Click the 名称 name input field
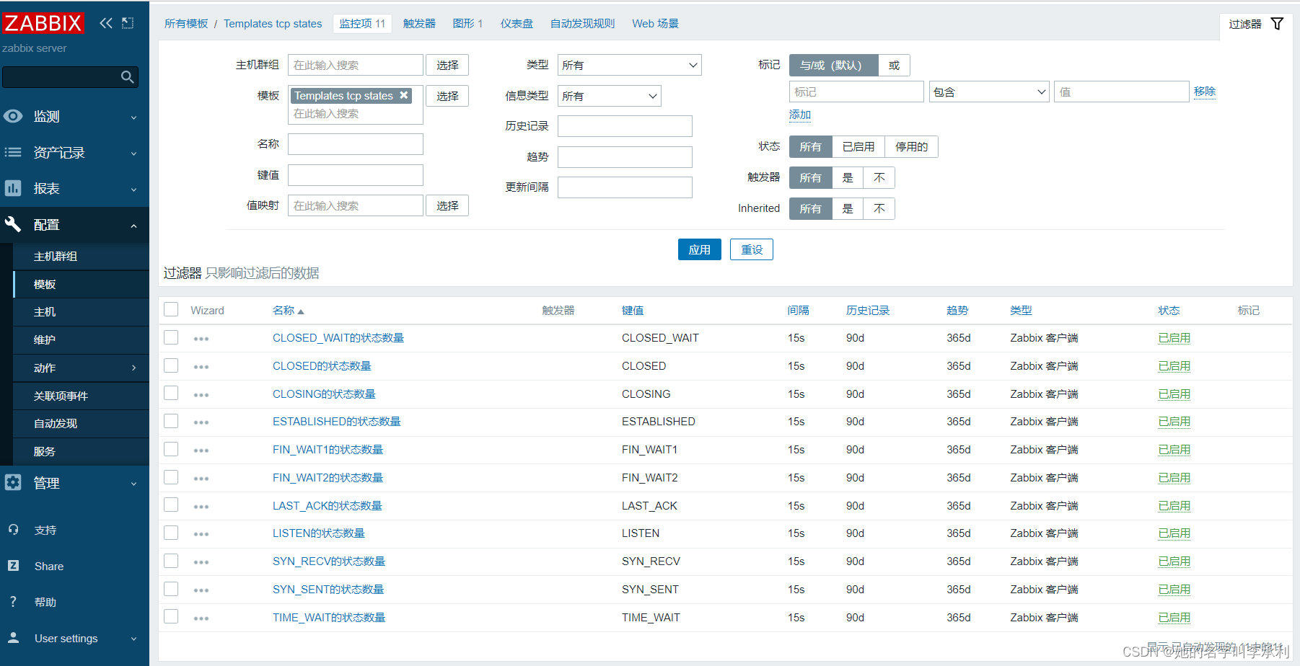Screen dimensions: 1300x666 point(355,143)
